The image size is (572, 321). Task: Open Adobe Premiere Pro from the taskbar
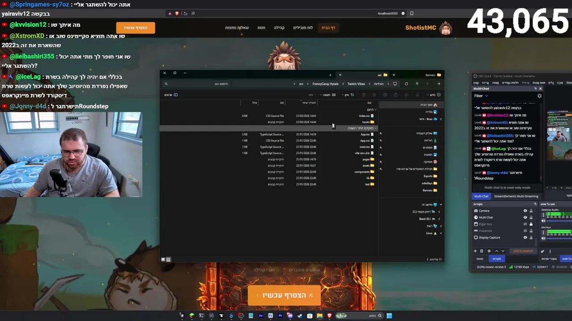tap(280, 316)
